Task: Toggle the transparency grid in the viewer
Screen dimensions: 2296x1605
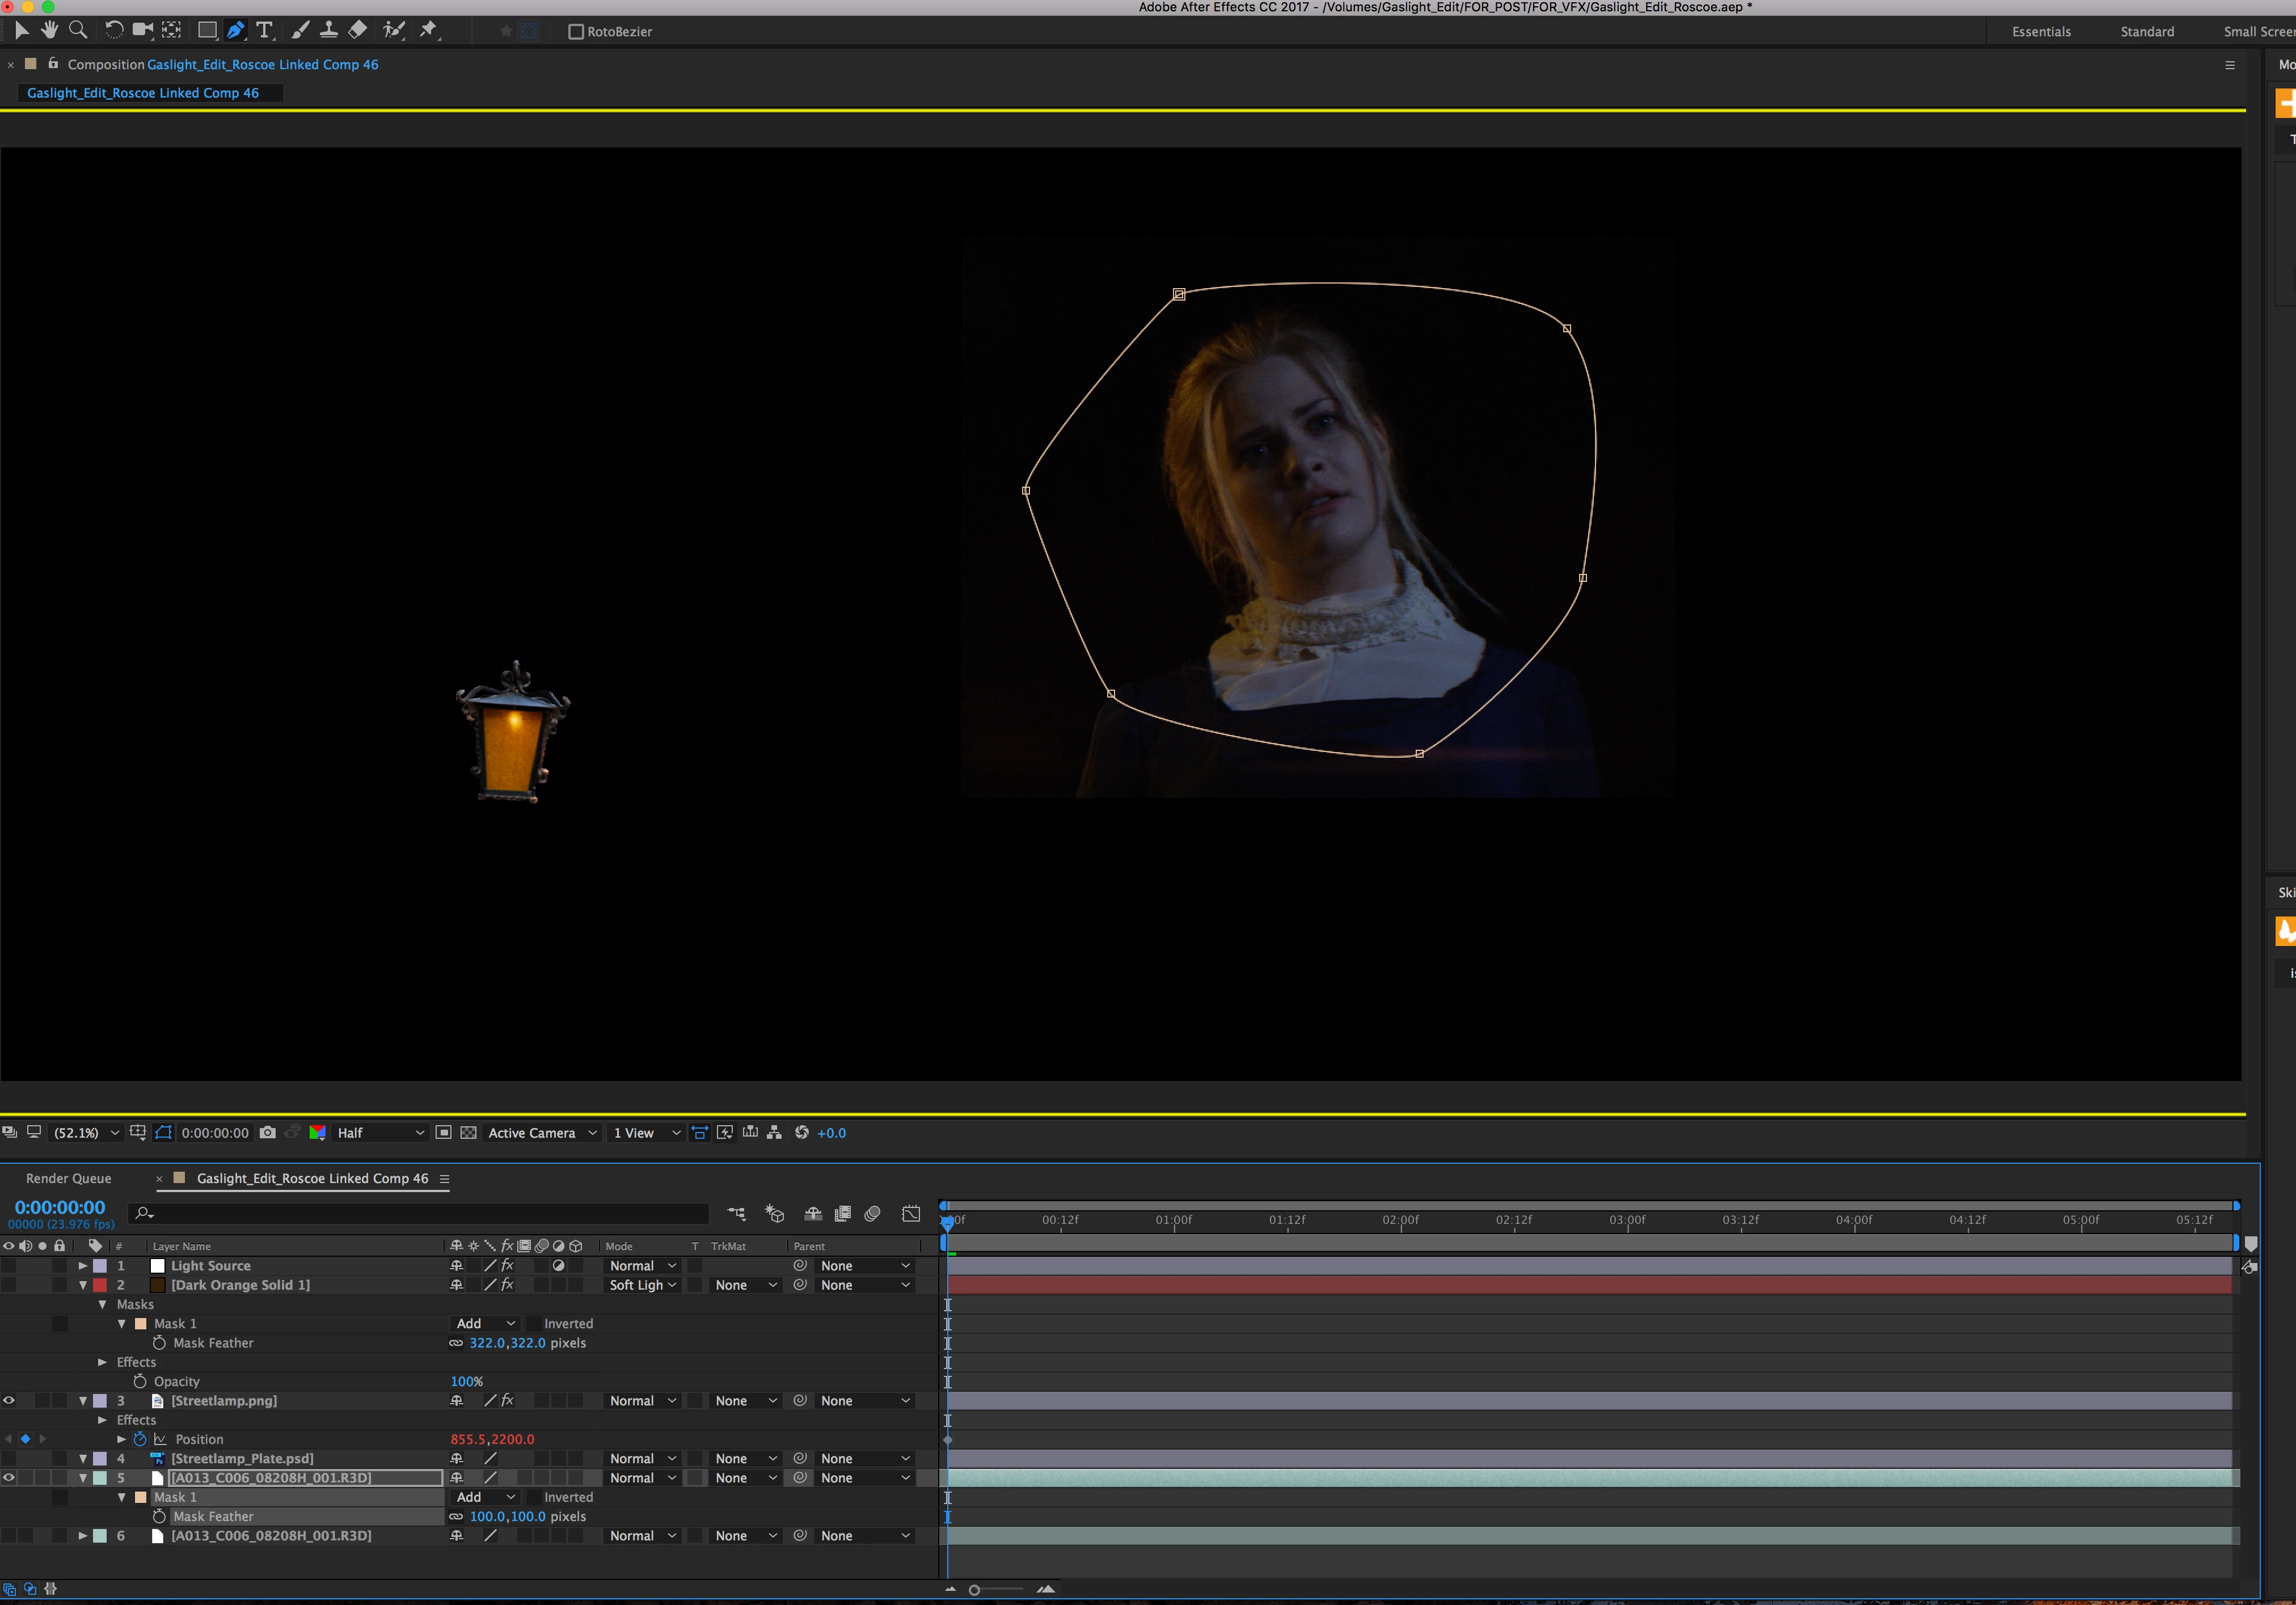Action: tap(468, 1132)
